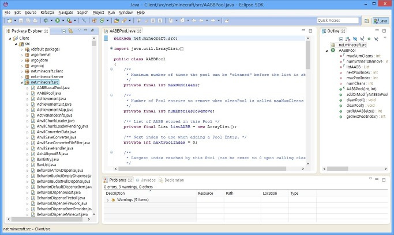394x235 pixels.
Task: Click the Resource column header
Action: click(210, 194)
